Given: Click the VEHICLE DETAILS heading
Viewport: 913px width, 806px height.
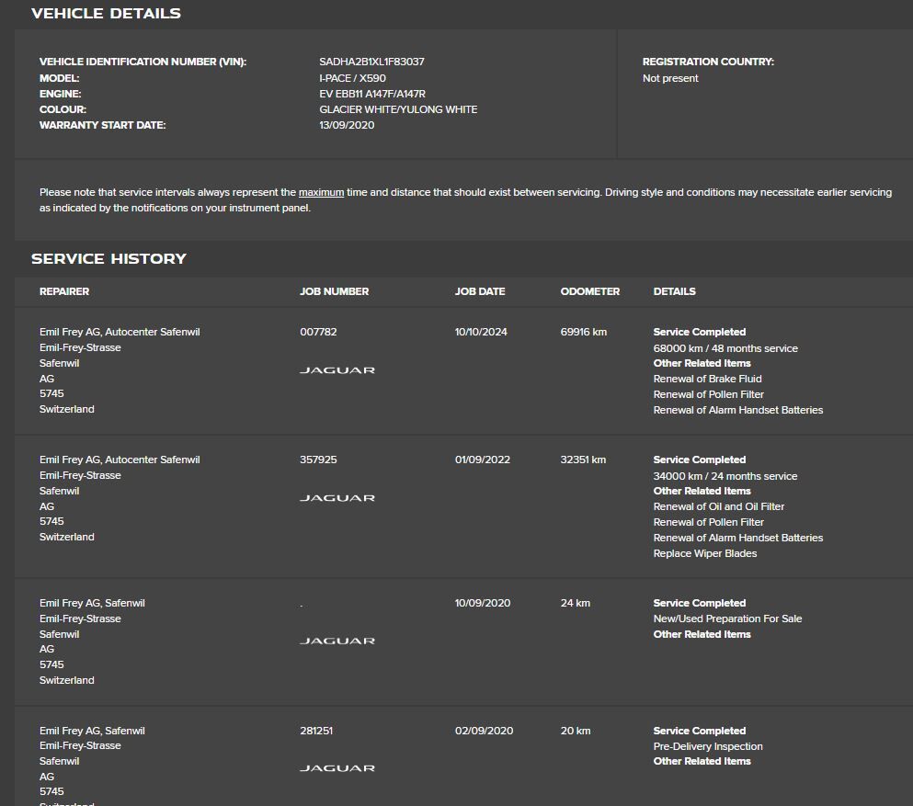Looking at the screenshot, I should 106,14.
